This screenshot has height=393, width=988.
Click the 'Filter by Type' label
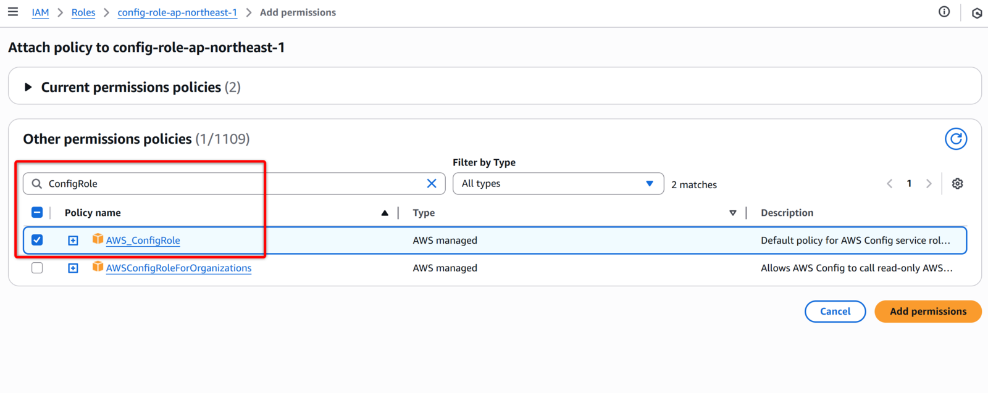pyautogui.click(x=484, y=162)
